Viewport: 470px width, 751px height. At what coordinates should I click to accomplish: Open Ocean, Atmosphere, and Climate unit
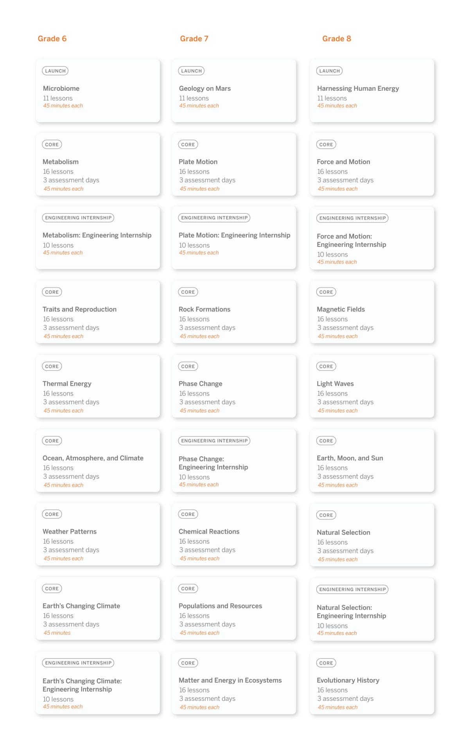click(x=98, y=460)
